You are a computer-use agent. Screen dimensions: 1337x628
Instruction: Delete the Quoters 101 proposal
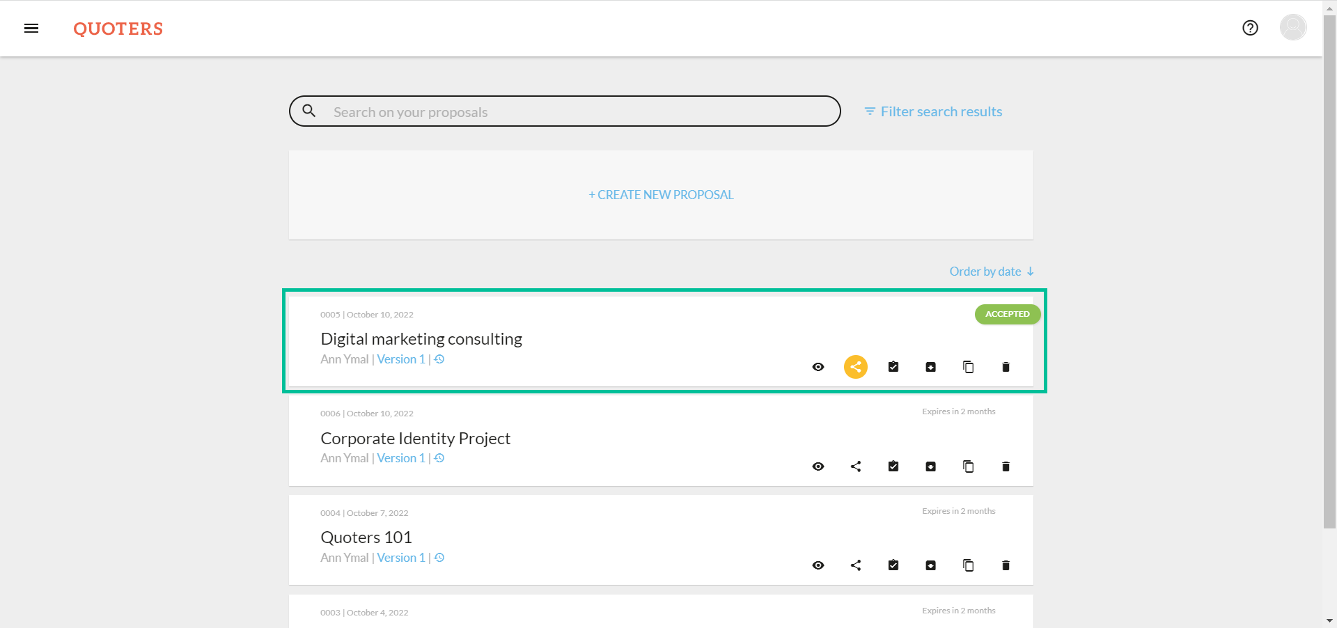tap(1006, 565)
